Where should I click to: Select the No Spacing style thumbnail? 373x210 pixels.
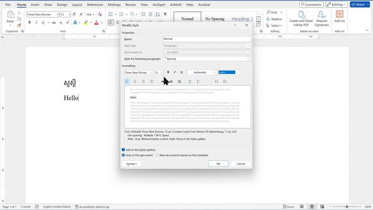[215, 19]
